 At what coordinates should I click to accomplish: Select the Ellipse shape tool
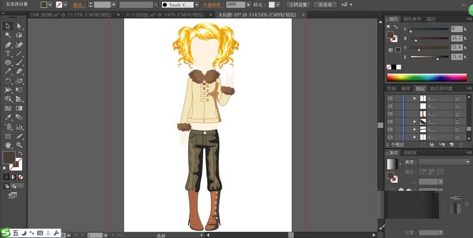click(8, 62)
